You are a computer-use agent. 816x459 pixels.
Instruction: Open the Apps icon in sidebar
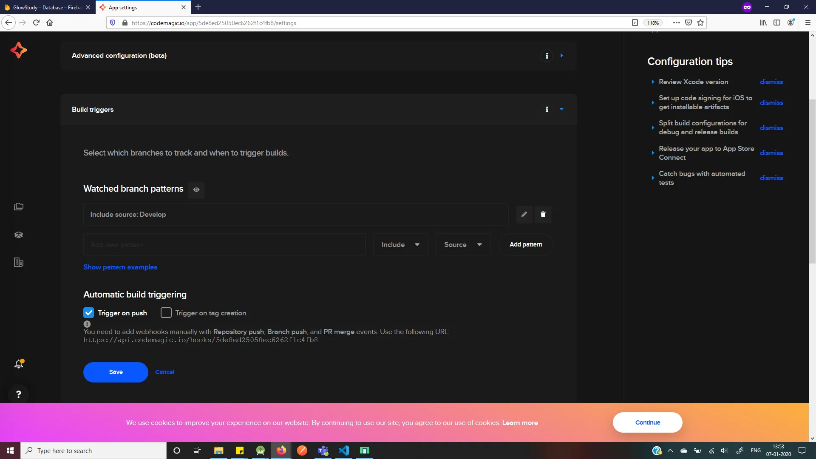coord(19,207)
